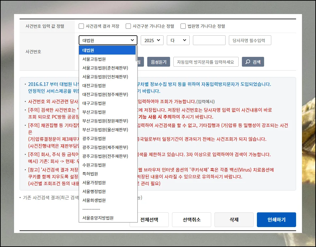The height and width of the screenshot is (247, 316).
Task: Check the 사건검색 결과 저장 checkbox
Action: [x=81, y=26]
